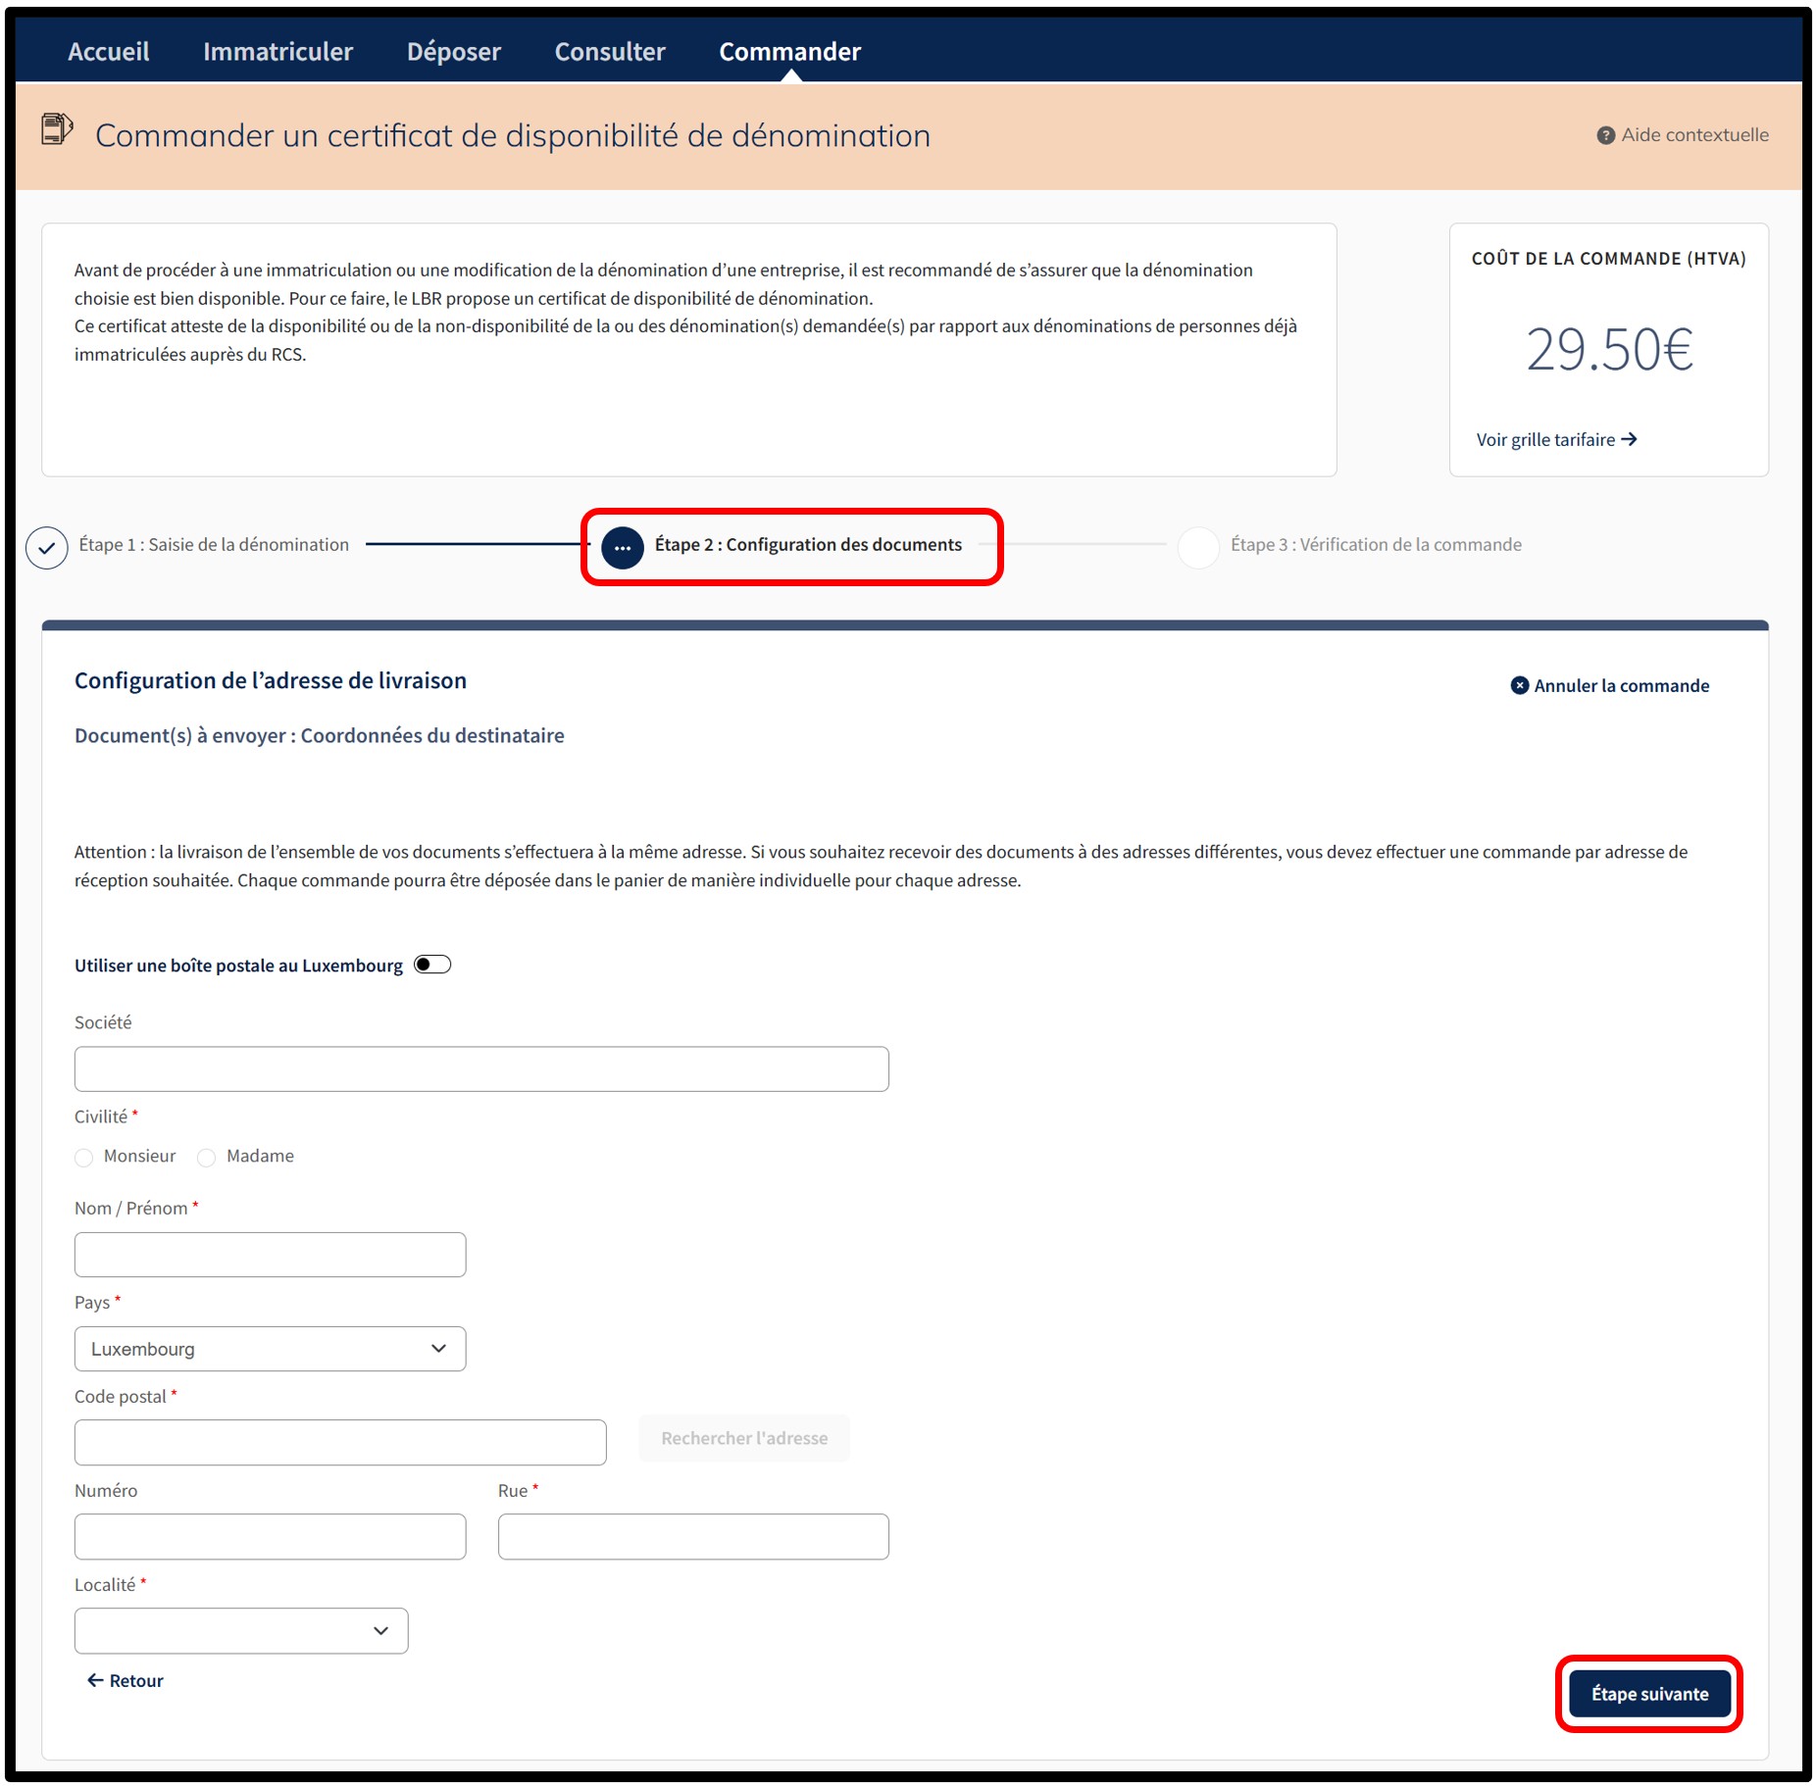
Task: Click into the Code postal input field
Action: click(339, 1442)
